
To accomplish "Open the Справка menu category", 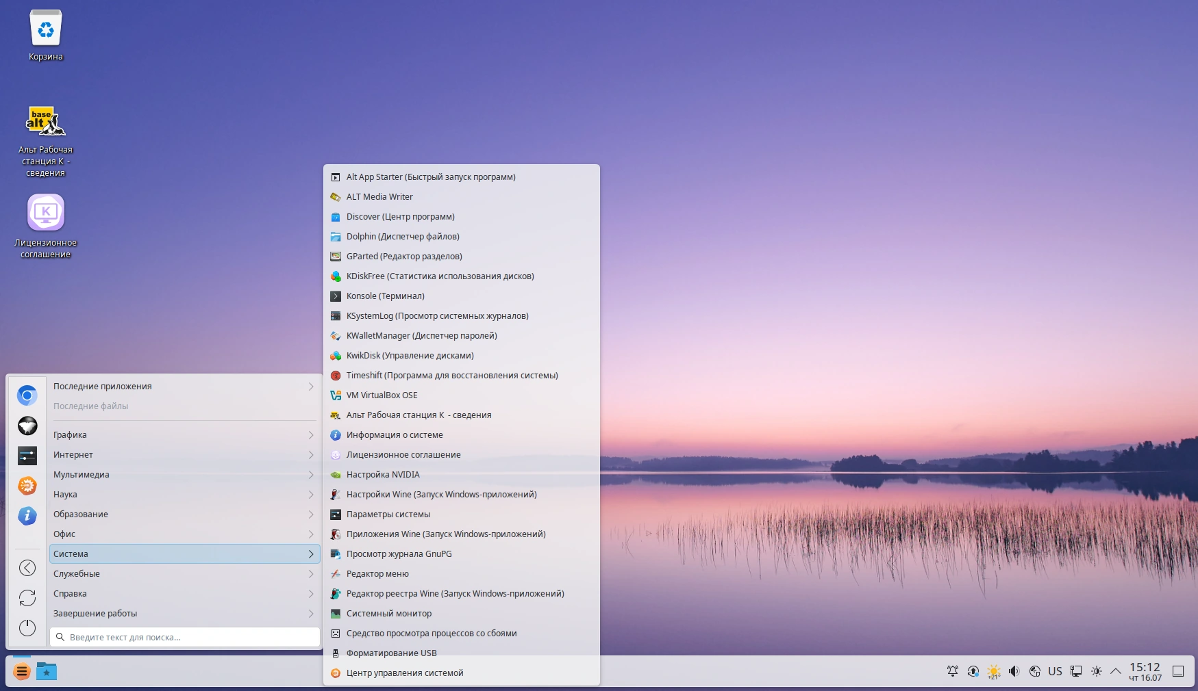I will (x=185, y=594).
